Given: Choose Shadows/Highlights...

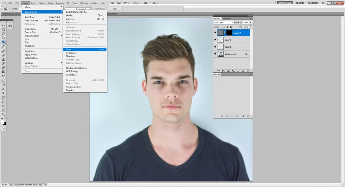Looking at the screenshot, I should click(x=85, y=68).
